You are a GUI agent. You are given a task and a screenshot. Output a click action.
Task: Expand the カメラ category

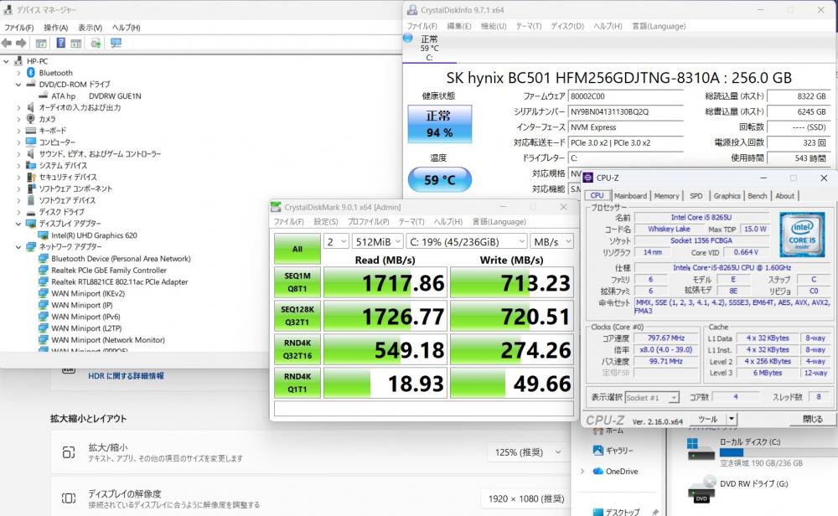pos(18,119)
